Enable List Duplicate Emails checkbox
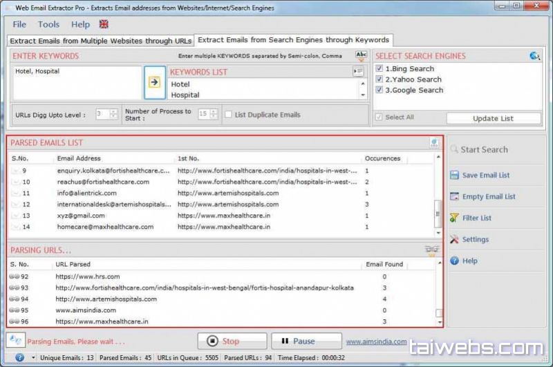The height and width of the screenshot is (367, 553). [x=228, y=115]
